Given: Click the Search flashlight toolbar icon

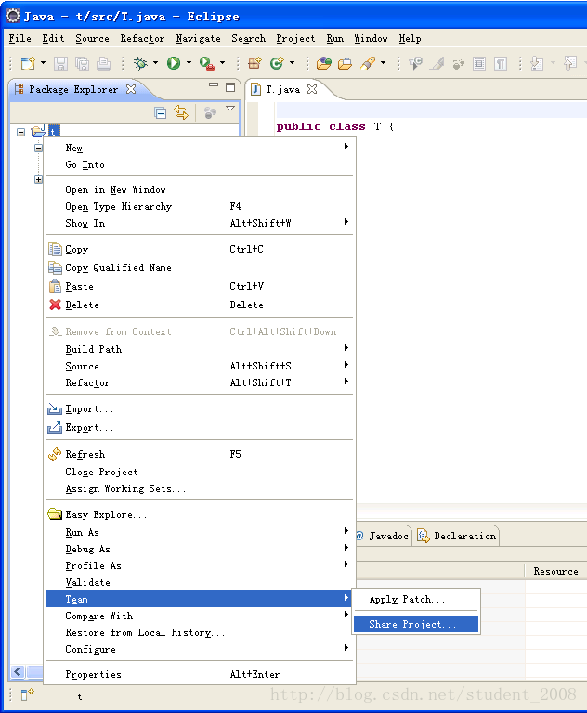Looking at the screenshot, I should click(x=368, y=63).
